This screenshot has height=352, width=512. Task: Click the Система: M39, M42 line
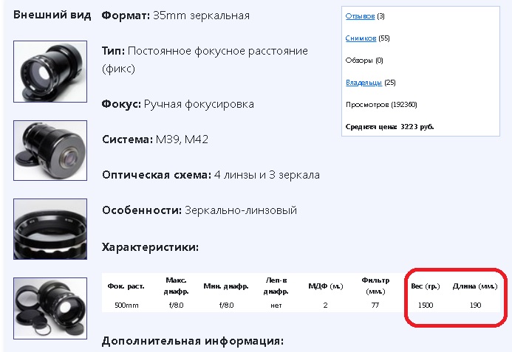154,139
